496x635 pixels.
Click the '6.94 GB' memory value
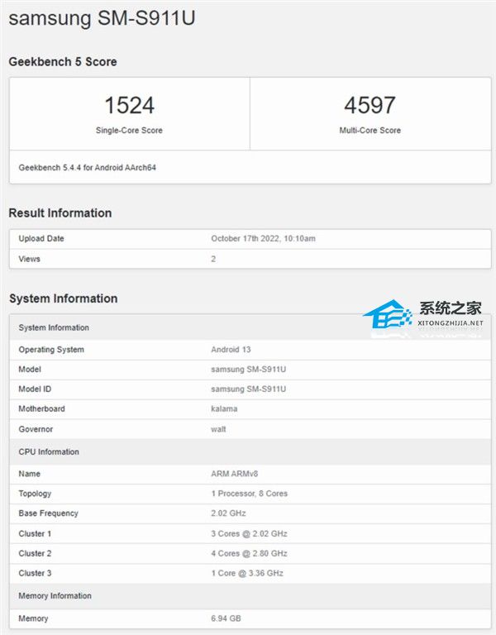click(226, 618)
